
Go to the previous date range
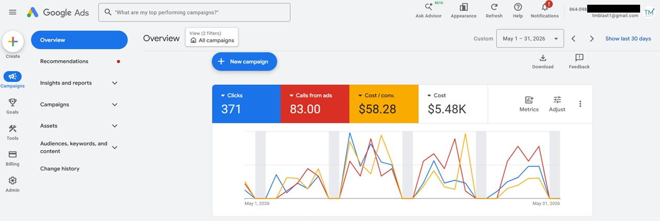click(x=574, y=39)
